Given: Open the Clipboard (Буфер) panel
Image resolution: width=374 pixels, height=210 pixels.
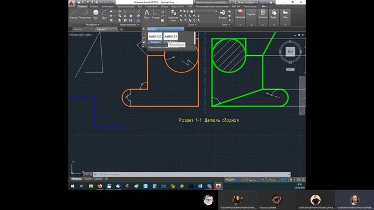Looking at the screenshot, I should 274,14.
